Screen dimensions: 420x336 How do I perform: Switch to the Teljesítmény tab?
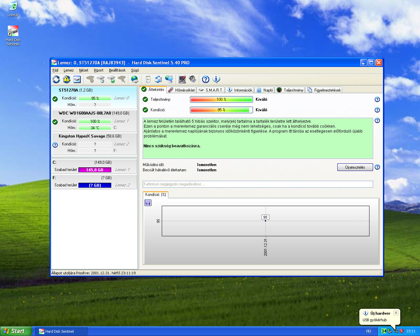(x=290, y=90)
